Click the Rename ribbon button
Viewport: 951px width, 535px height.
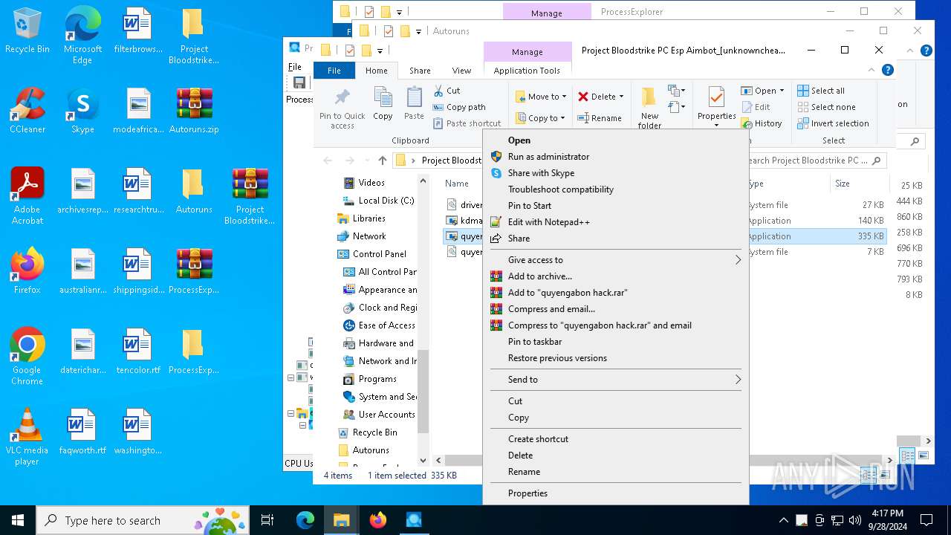pos(600,118)
